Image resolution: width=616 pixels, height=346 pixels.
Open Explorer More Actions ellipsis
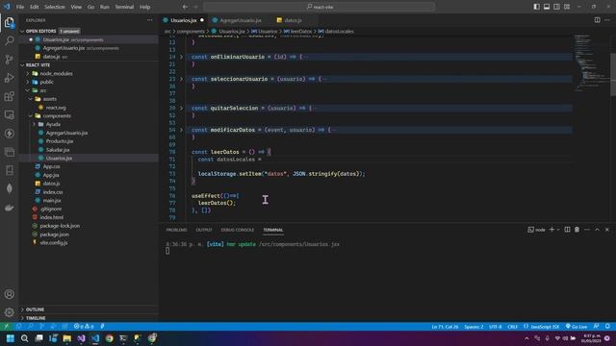pyautogui.click(x=150, y=20)
